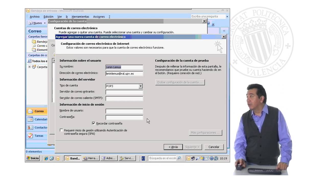Launch Outlook from quick launch bar

pyautogui.click(x=57, y=158)
